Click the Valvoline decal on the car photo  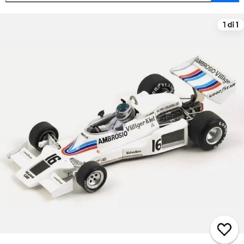click(133, 152)
